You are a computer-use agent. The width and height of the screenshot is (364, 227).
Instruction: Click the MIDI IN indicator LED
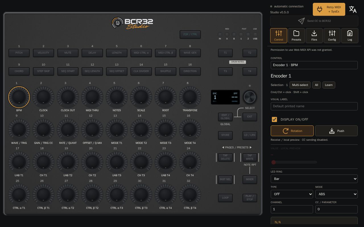pyautogui.click(x=220, y=35)
